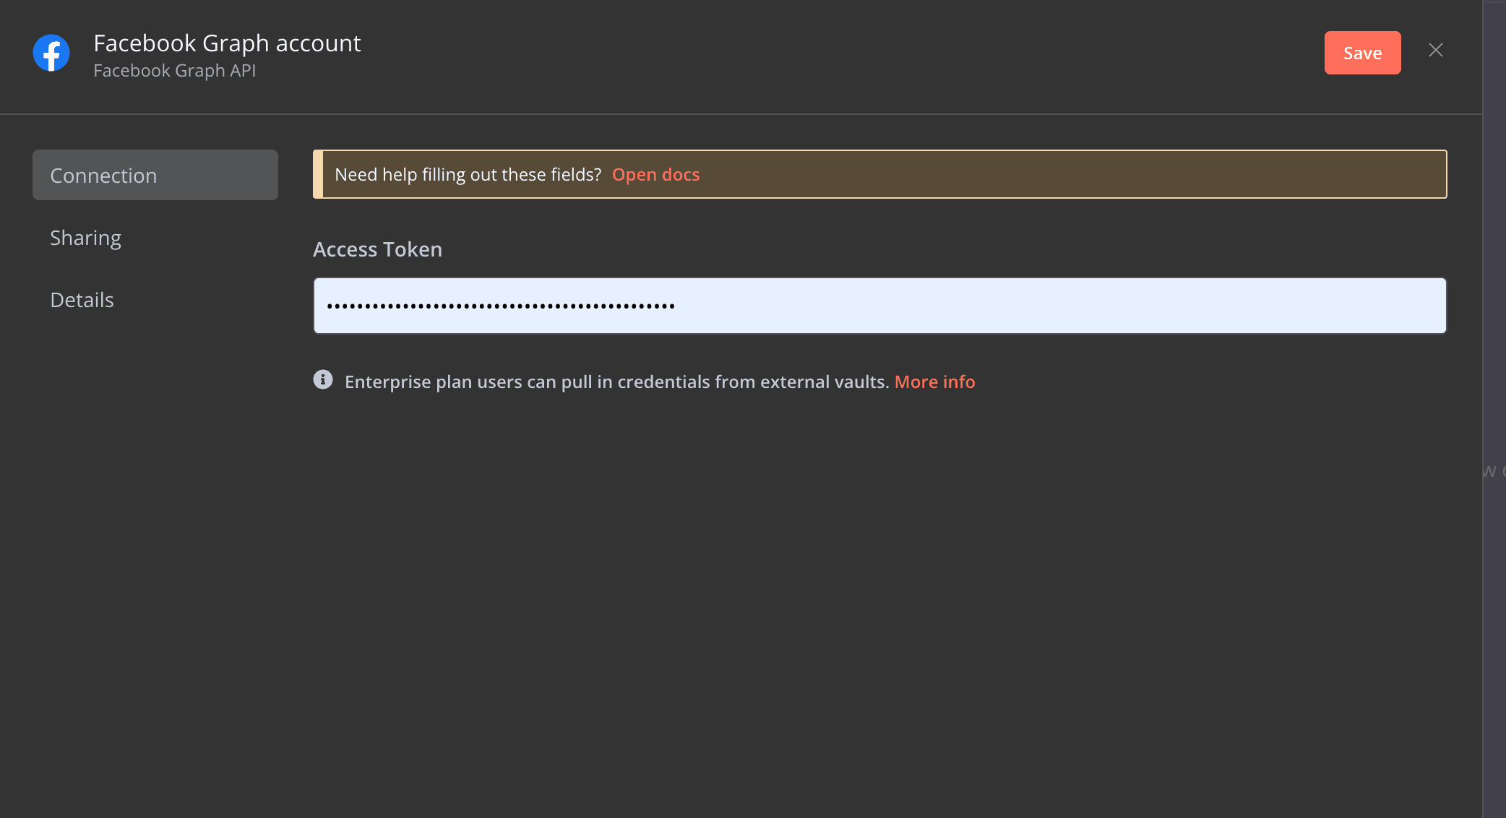
Task: Follow the More info link
Action: (x=934, y=382)
